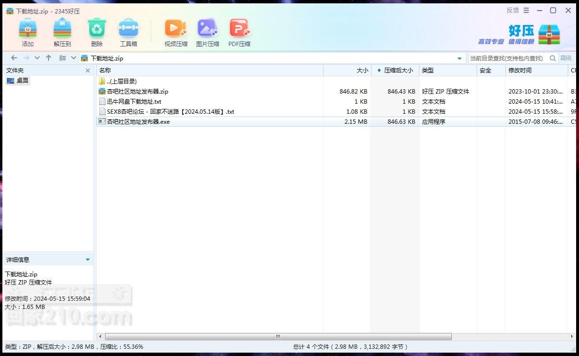Sort by 压缩后大小 column header
Image resolution: width=579 pixels, height=356 pixels.
click(x=395, y=71)
